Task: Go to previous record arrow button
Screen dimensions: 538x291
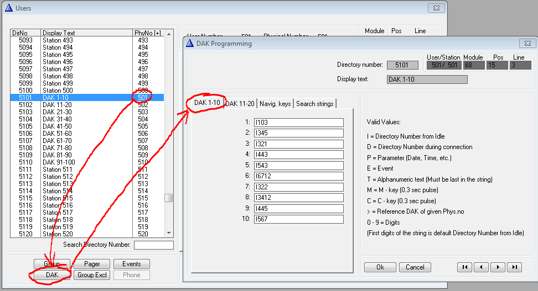Action: [481, 267]
